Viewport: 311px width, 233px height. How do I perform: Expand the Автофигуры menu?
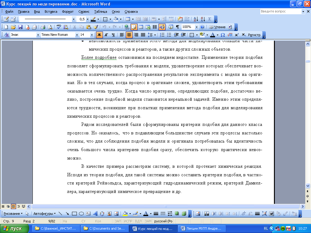pos(44,214)
